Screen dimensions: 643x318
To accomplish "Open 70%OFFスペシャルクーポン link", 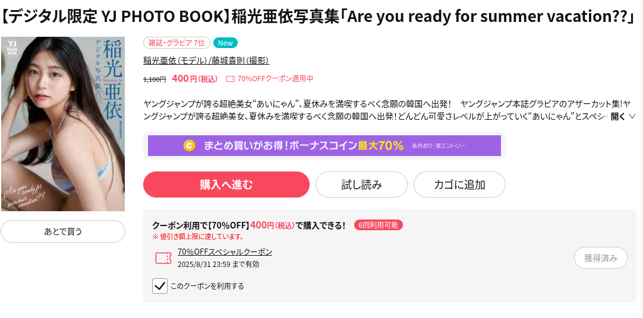I will 225,252.
